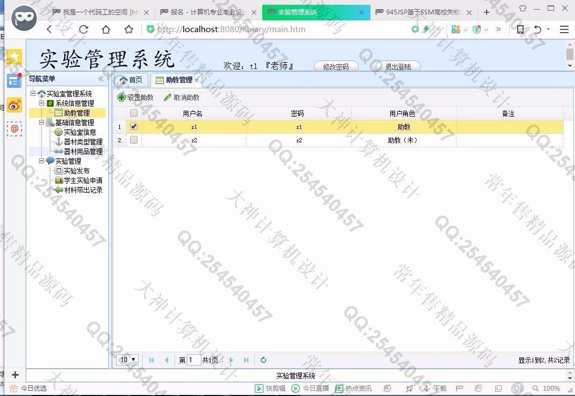The image size is (575, 396).
Task: Toggle the select-all header checkbox
Action: pyautogui.click(x=134, y=113)
